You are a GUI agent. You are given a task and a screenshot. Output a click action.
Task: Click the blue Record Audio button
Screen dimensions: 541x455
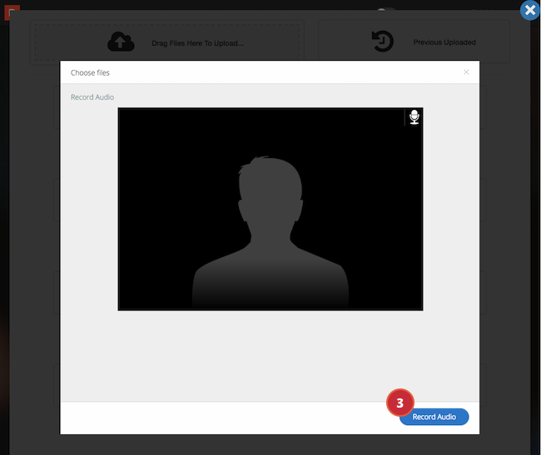point(434,417)
